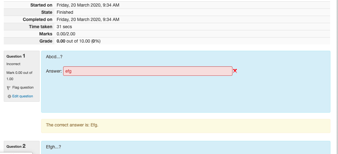Click the Finished state value
The image size is (338, 154).
(65, 12)
